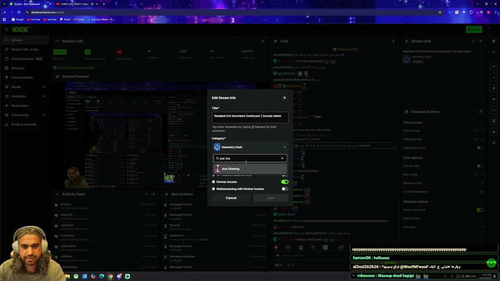Clear the category search text
The height and width of the screenshot is (281, 500).
(282, 158)
